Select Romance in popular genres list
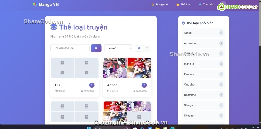This screenshot has height=129, width=261. pyautogui.click(x=204, y=95)
